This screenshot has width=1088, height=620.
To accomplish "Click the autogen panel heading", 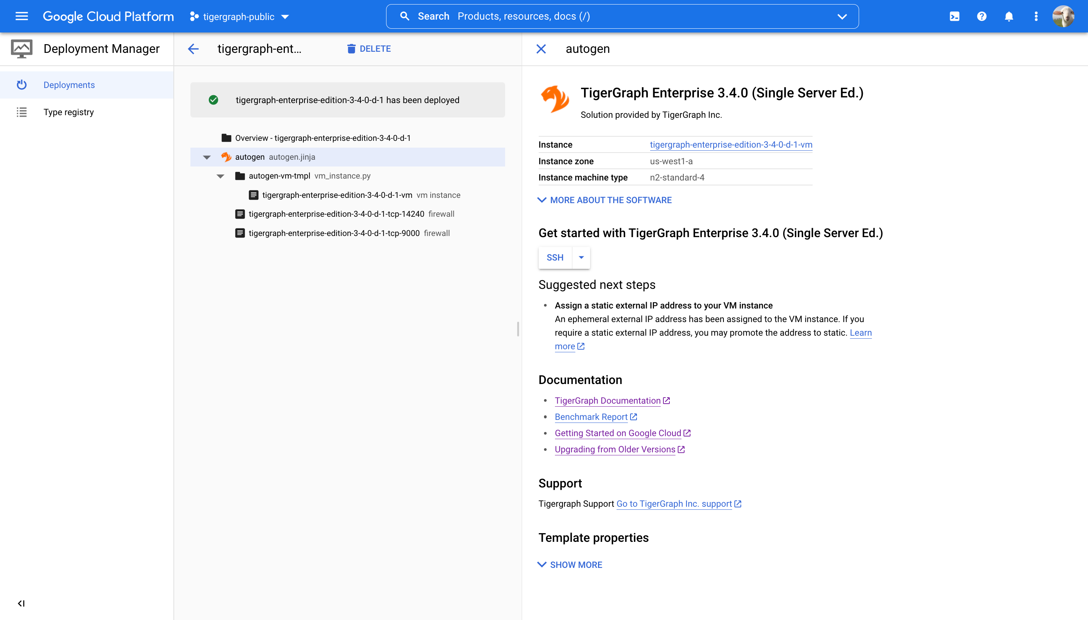I will [588, 49].
